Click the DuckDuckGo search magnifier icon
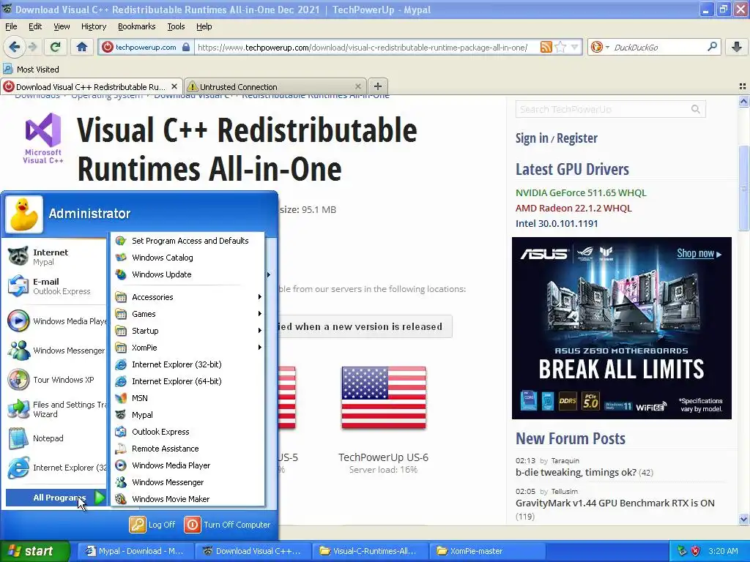 (712, 47)
